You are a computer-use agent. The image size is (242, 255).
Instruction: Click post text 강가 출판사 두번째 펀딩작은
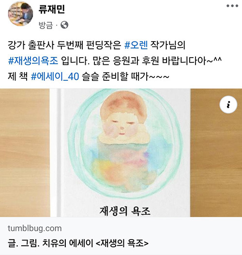click(x=64, y=45)
